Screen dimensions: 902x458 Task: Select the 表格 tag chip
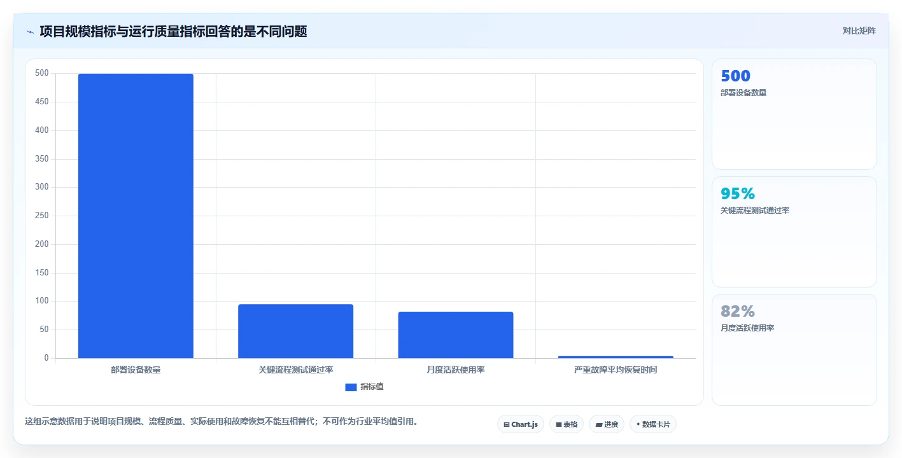[566, 424]
